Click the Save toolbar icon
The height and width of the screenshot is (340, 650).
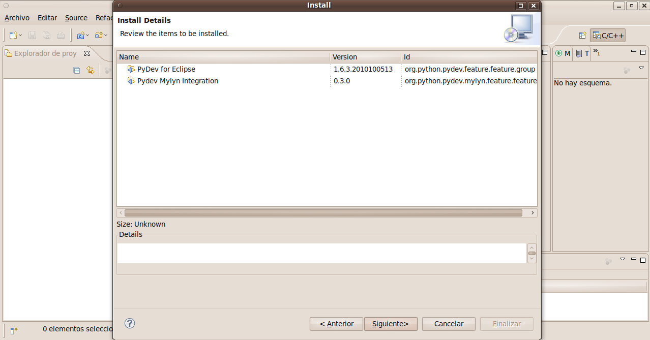(x=32, y=35)
